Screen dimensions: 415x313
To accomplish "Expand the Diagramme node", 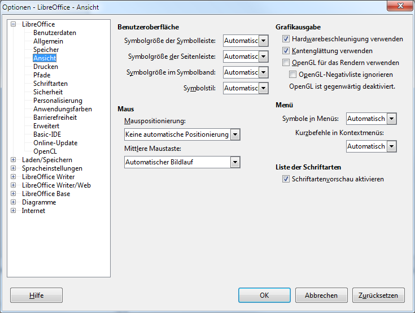I will click(x=13, y=202).
